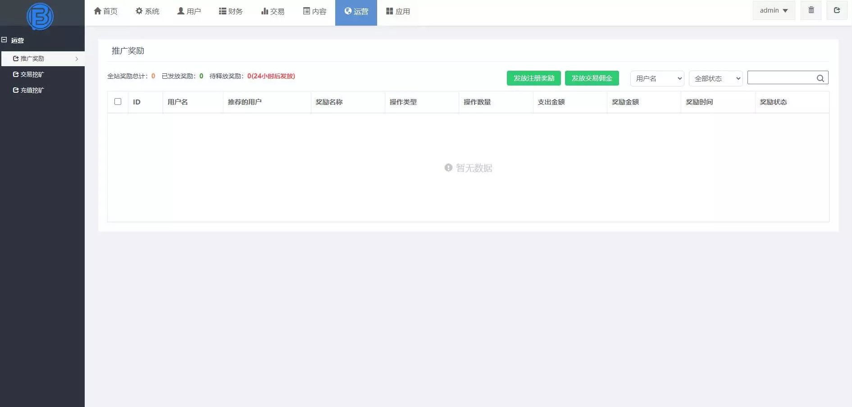The image size is (852, 407).
Task: Collapse the 运营 sidebar section
Action: (x=5, y=40)
